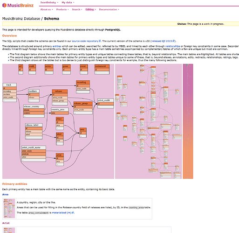This screenshot has height=233, width=239.
Task: Click the MusicBrainz logo icon
Action: (x=4, y=5)
